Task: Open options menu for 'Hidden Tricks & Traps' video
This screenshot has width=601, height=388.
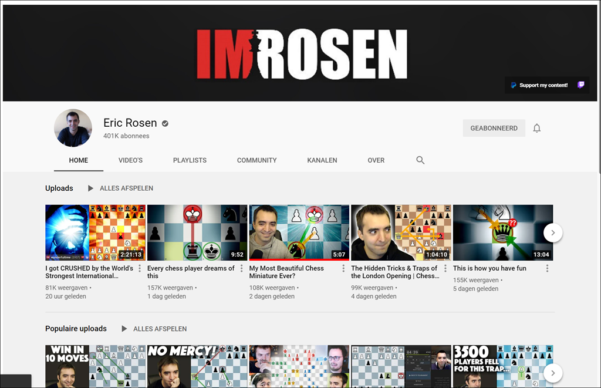Action: 445,268
